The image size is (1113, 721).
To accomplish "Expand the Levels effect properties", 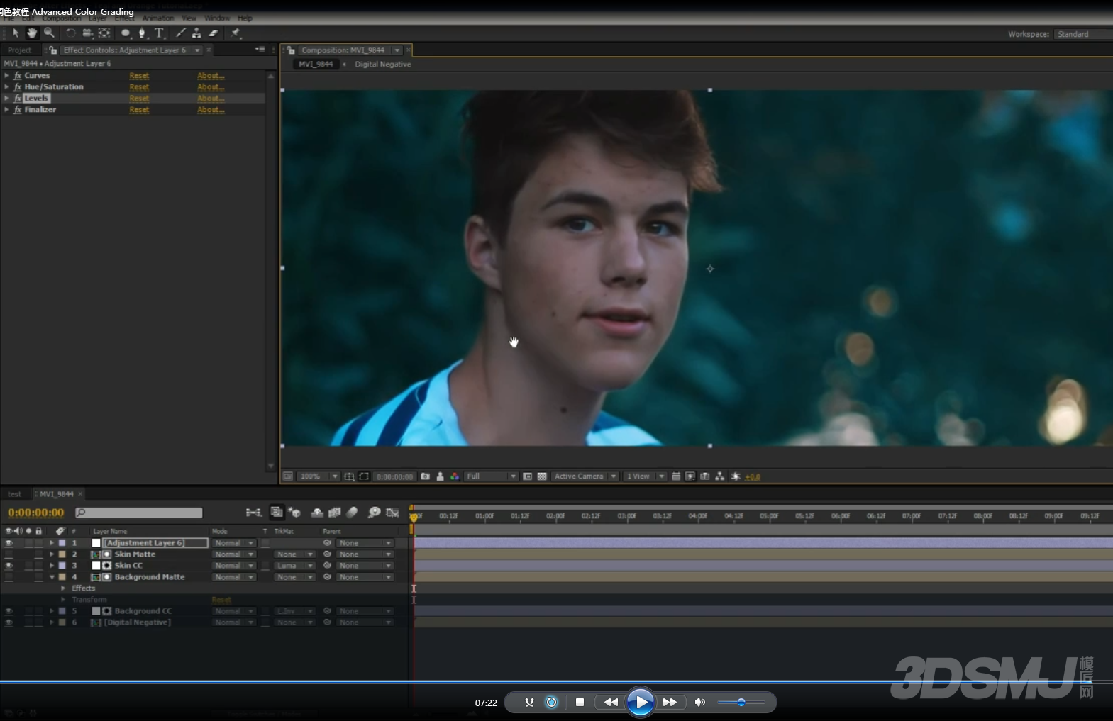I will tap(7, 99).
